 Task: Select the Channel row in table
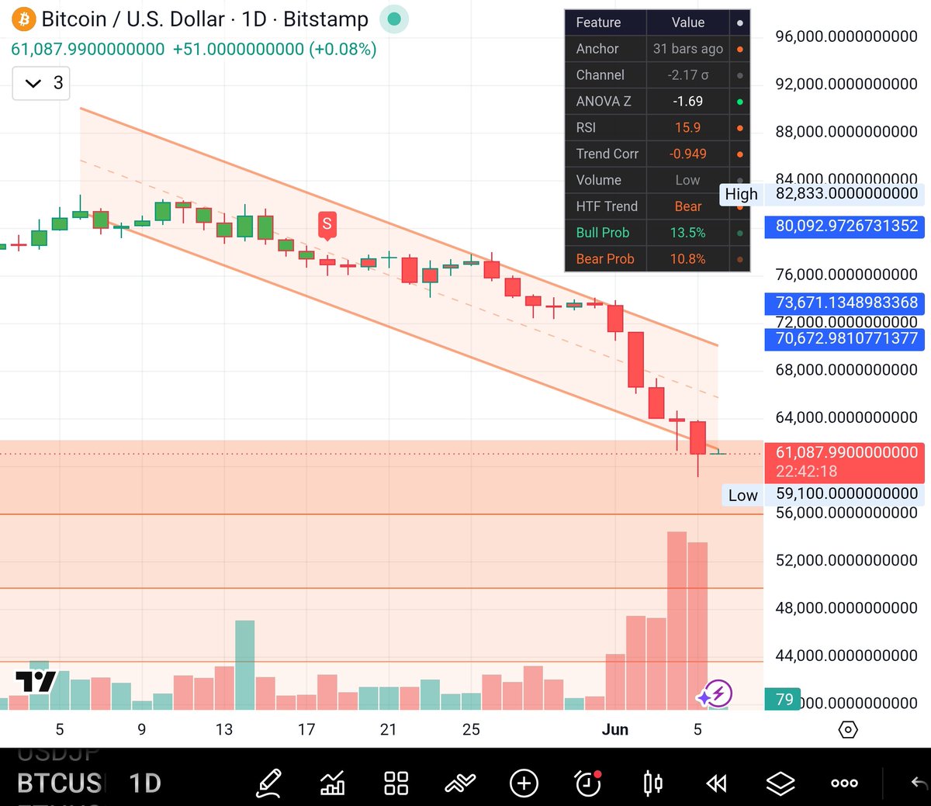(x=657, y=75)
